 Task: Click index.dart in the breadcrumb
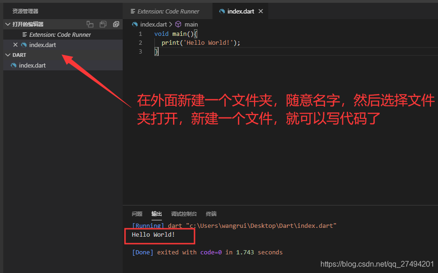pos(153,25)
